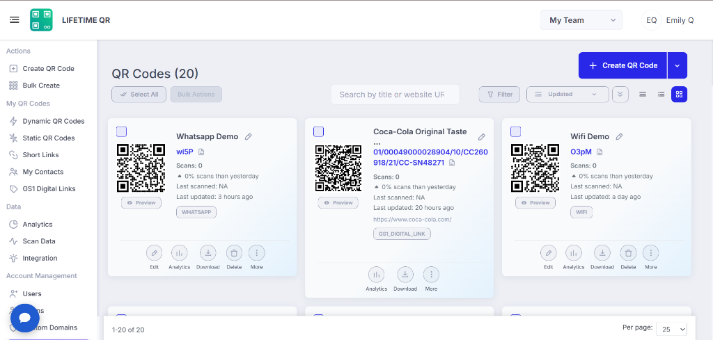Viewport: 713px width, 340px height.
Task: Select the Coca-Cola Original Taste checkbox
Action: (318, 131)
